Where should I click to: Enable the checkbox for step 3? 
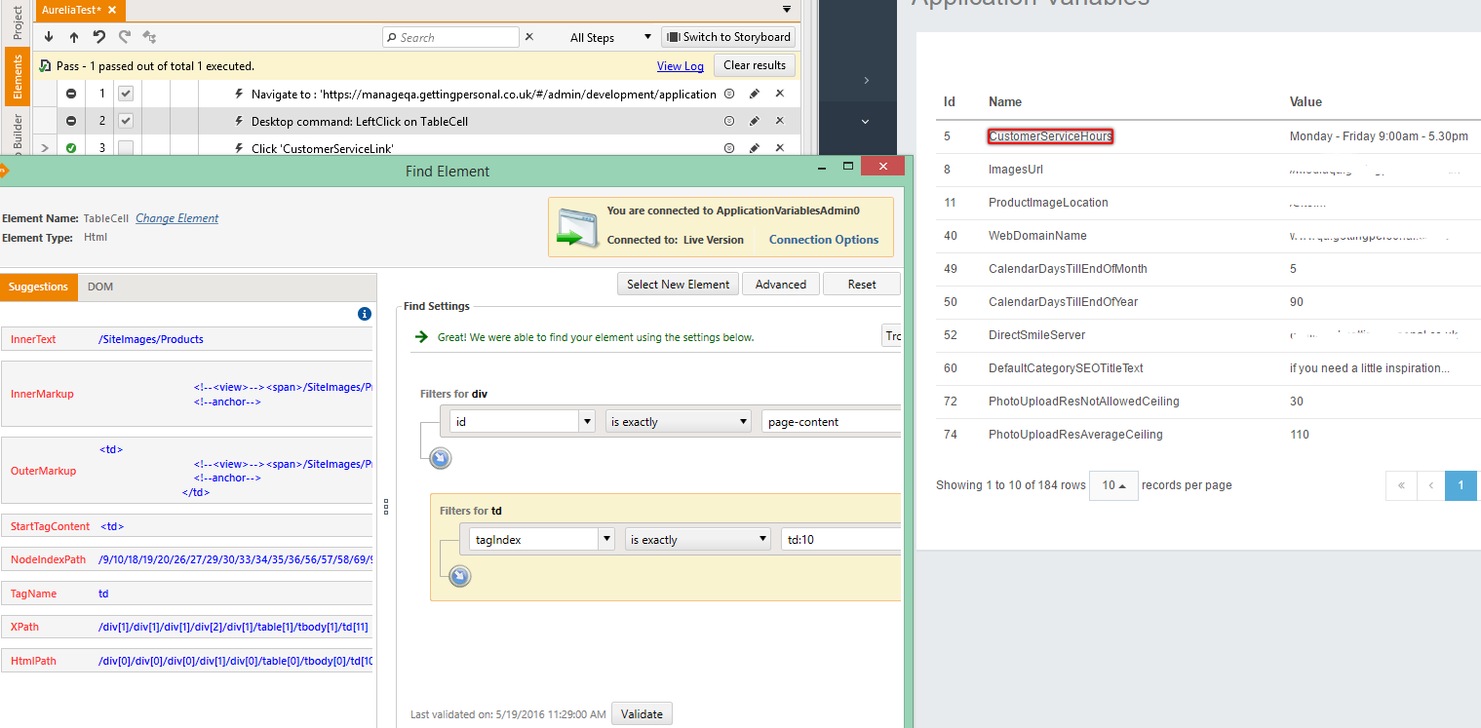pos(126,148)
